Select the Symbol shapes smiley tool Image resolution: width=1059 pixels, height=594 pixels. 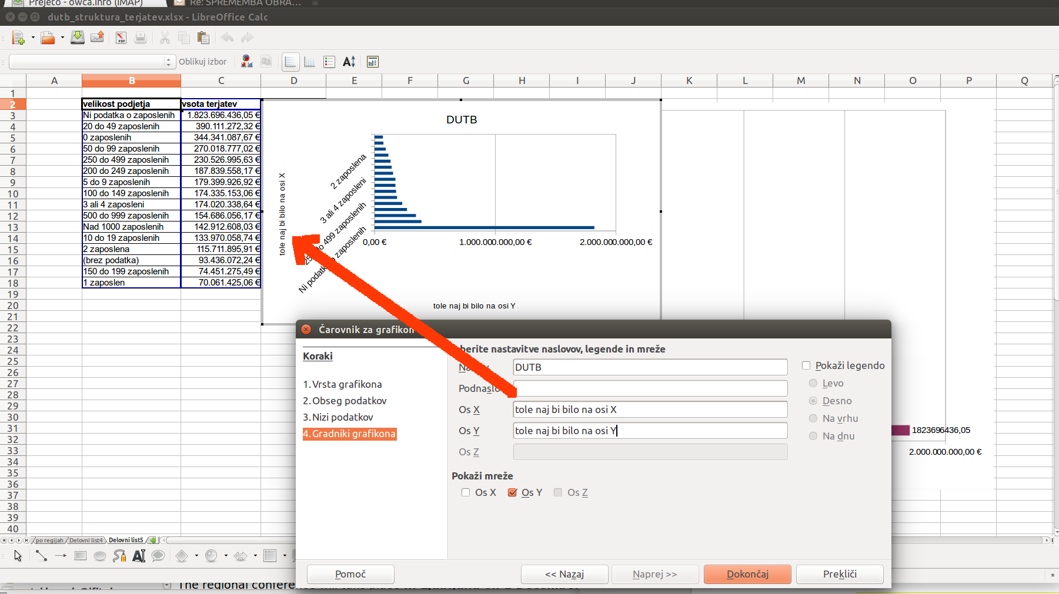211,556
